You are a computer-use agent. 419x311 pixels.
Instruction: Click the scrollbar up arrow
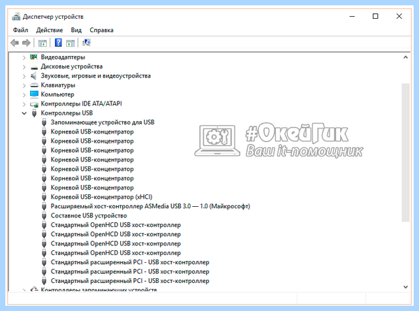point(406,57)
